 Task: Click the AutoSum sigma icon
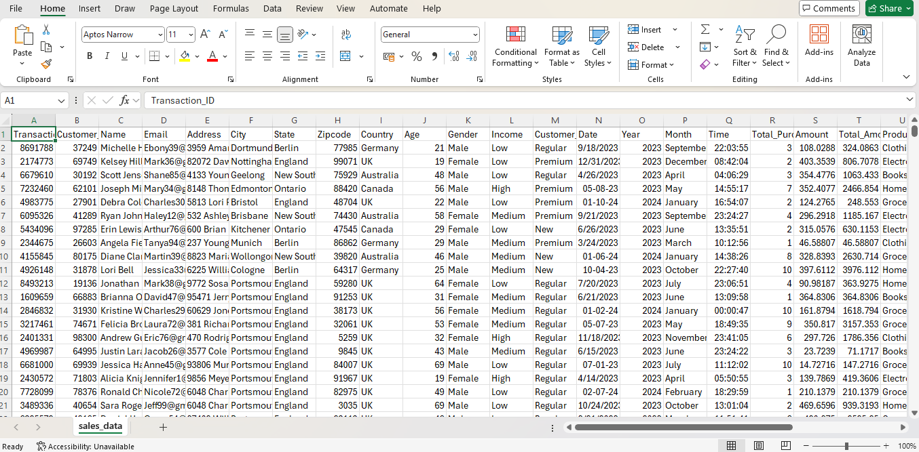705,30
